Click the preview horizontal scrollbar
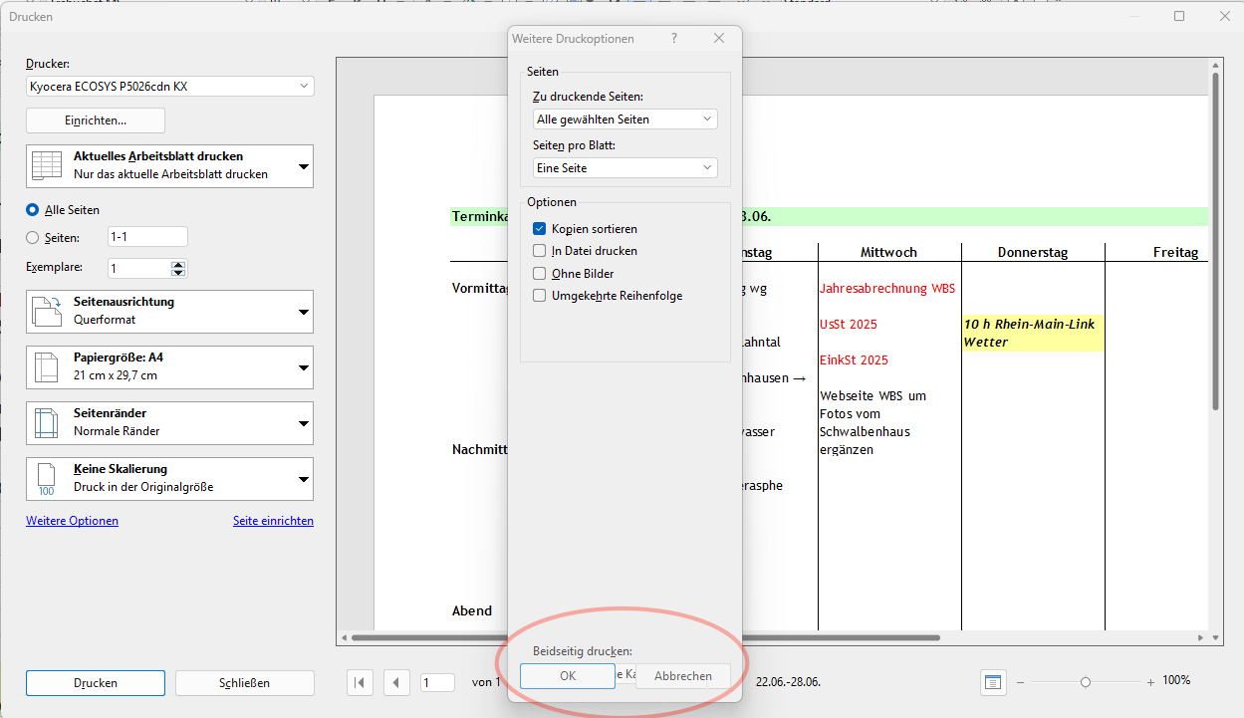The width and height of the screenshot is (1244, 718). [645, 637]
